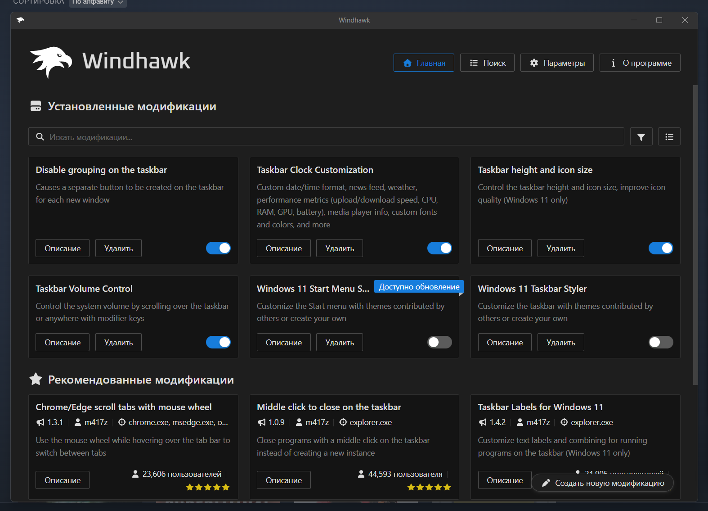Click version icon next to 1.3.1
The height and width of the screenshot is (511, 708).
(40, 422)
